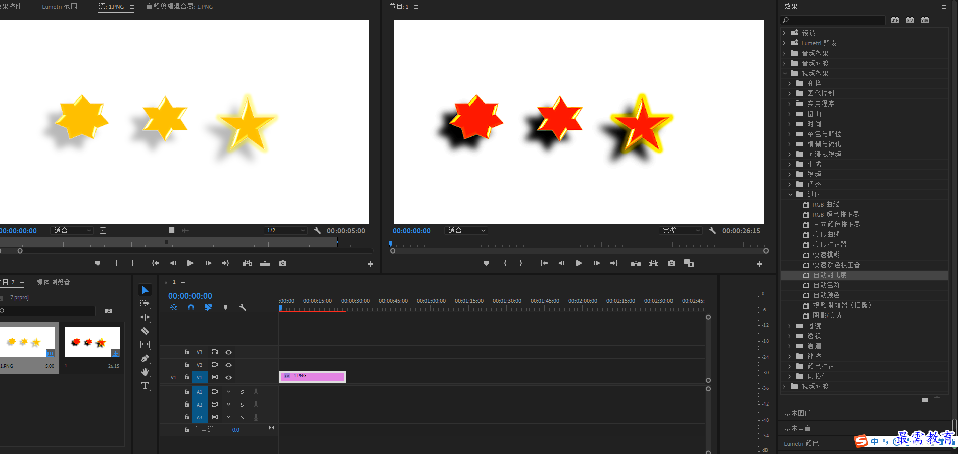Click Overwrite button in Source monitor

(x=265, y=263)
